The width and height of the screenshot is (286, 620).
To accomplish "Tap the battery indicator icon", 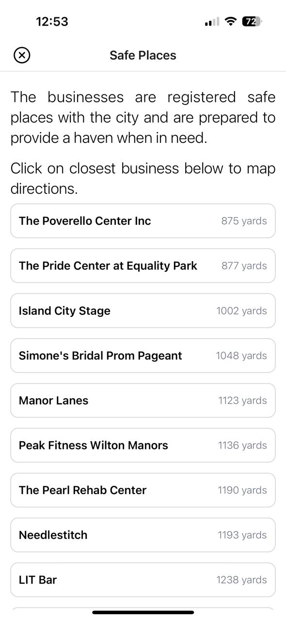I will 252,21.
